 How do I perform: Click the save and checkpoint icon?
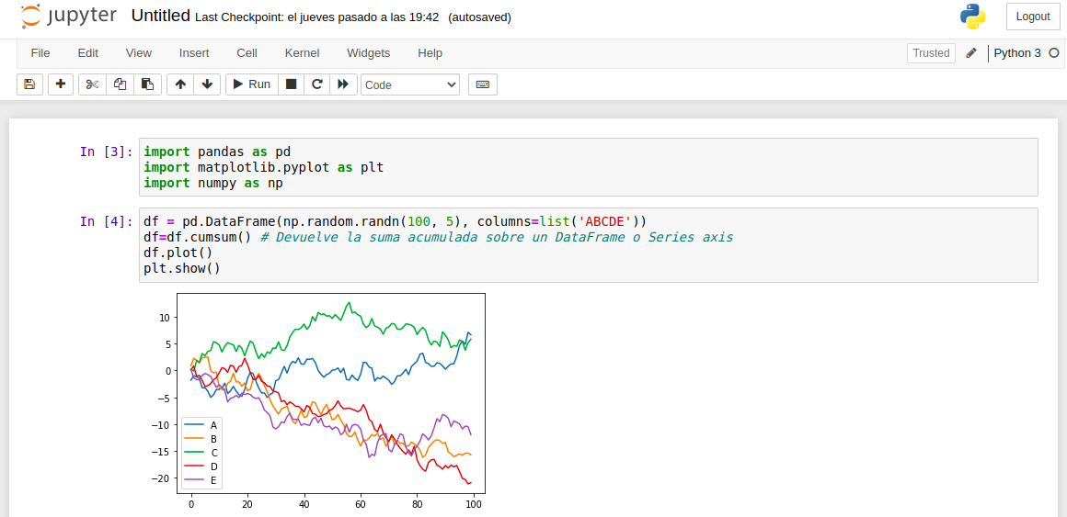coord(29,84)
